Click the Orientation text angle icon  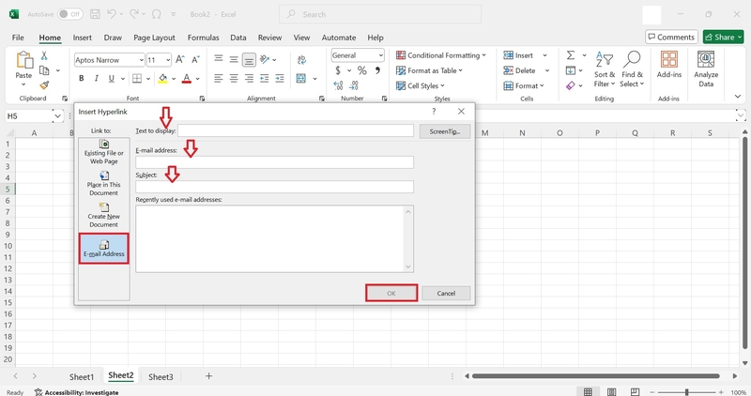(265, 59)
